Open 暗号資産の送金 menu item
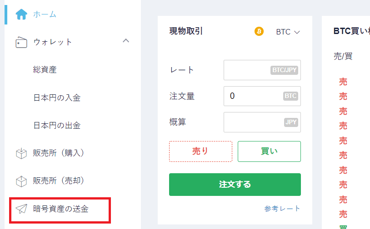 point(61,209)
